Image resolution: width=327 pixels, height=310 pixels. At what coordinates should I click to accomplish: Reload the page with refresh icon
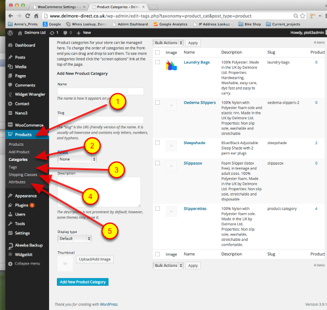pos(28,16)
